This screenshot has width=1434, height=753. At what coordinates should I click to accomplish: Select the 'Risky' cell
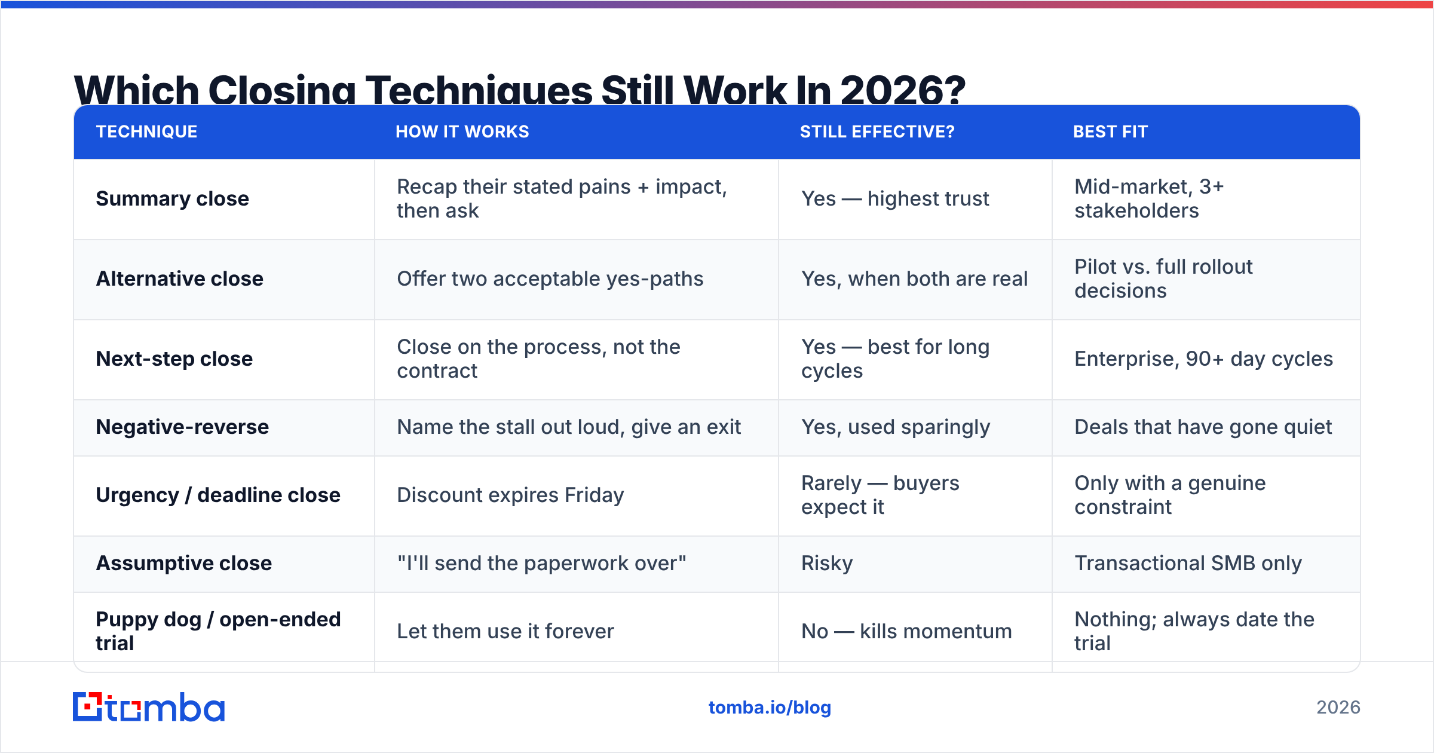click(x=915, y=564)
